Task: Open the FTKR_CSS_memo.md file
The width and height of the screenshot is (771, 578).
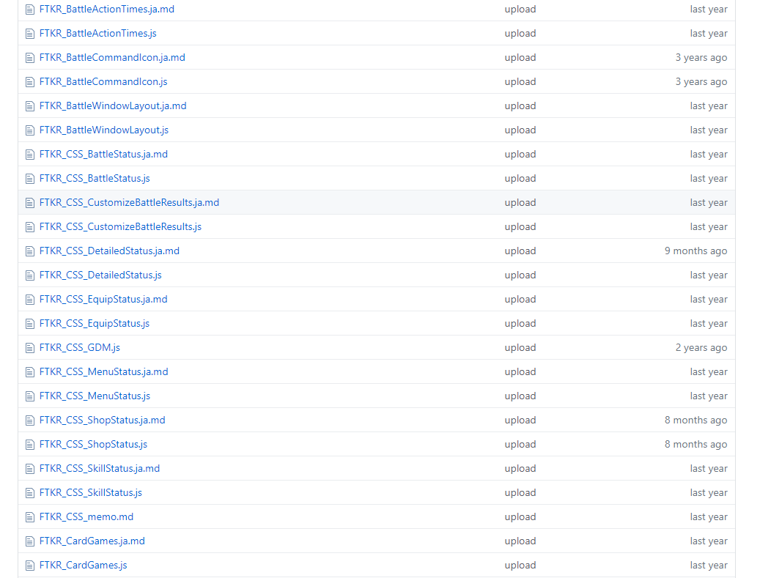Action: point(86,516)
